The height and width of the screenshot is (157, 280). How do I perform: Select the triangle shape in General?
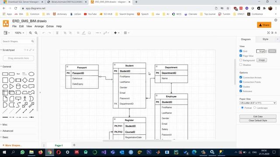pyautogui.click(x=12, y=86)
